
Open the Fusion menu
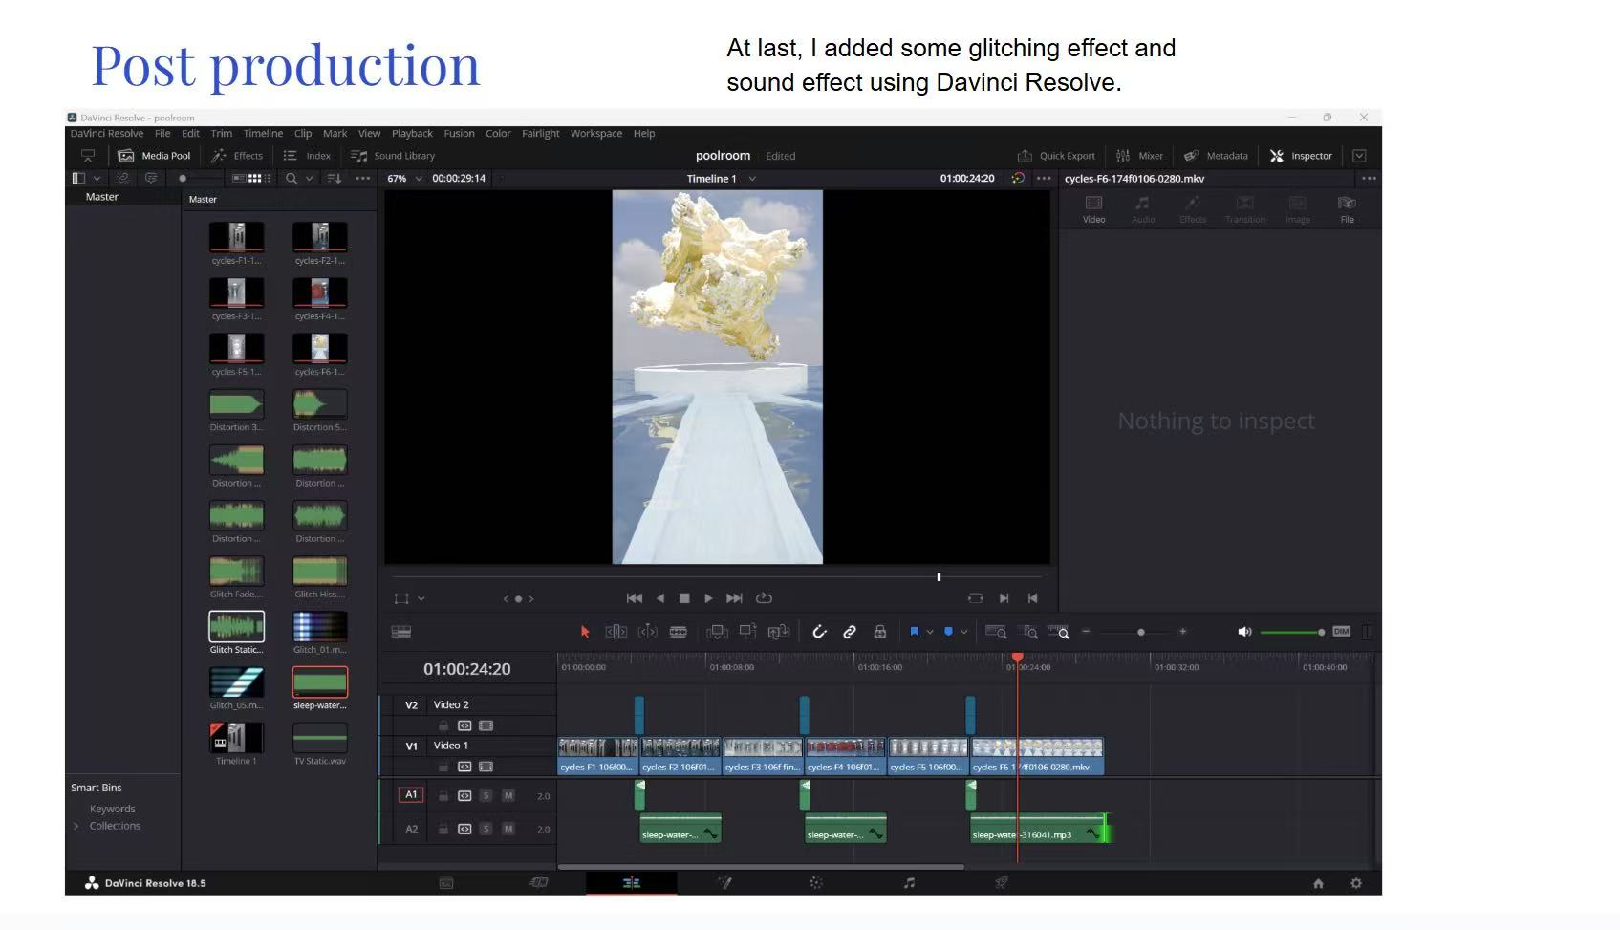pyautogui.click(x=459, y=134)
